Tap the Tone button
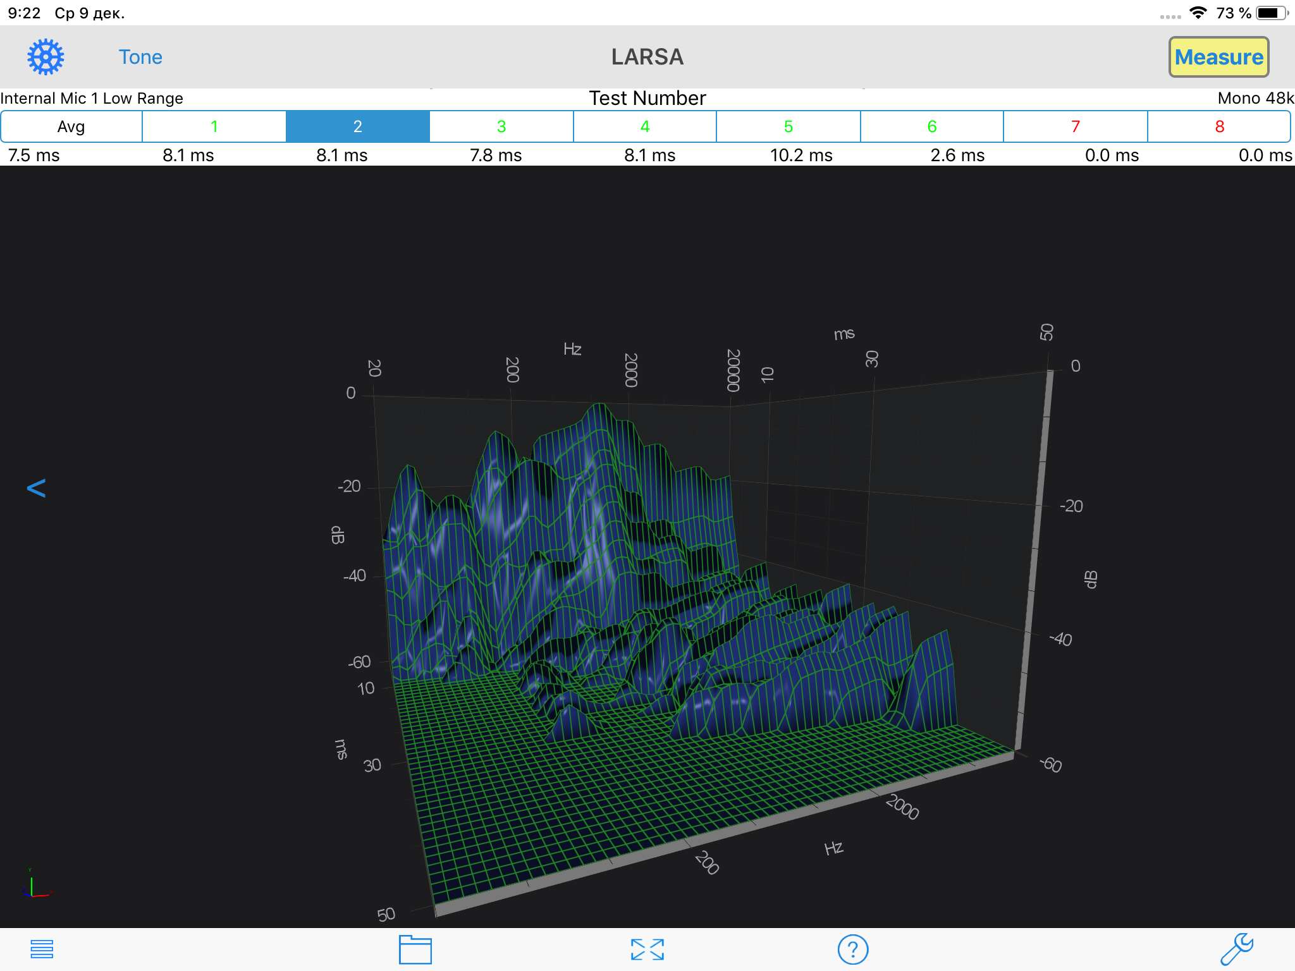The width and height of the screenshot is (1295, 971). (140, 57)
